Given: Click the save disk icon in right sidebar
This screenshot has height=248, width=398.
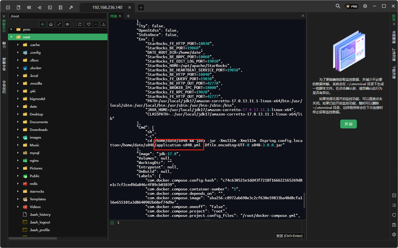Looking at the screenshot, I should pyautogui.click(x=394, y=225).
